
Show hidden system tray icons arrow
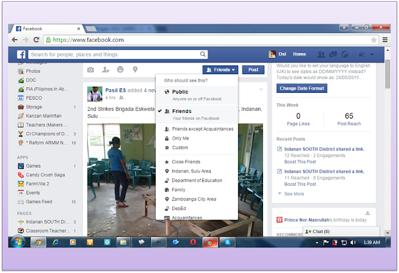click(x=317, y=242)
